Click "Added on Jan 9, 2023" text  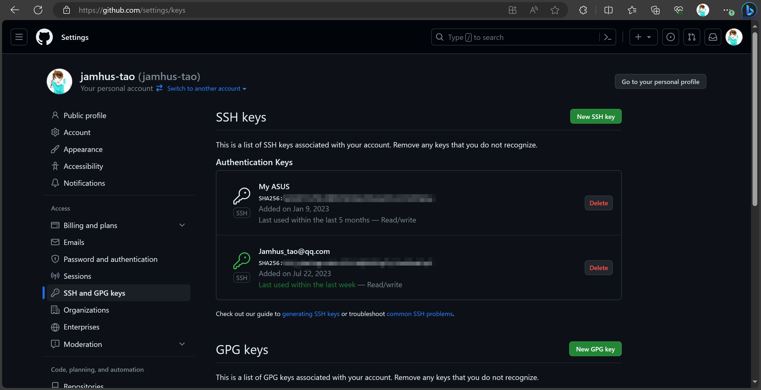(x=294, y=208)
